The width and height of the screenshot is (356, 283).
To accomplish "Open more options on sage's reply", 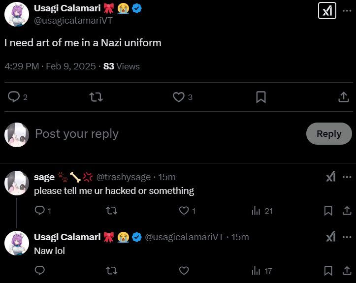I will (x=348, y=177).
